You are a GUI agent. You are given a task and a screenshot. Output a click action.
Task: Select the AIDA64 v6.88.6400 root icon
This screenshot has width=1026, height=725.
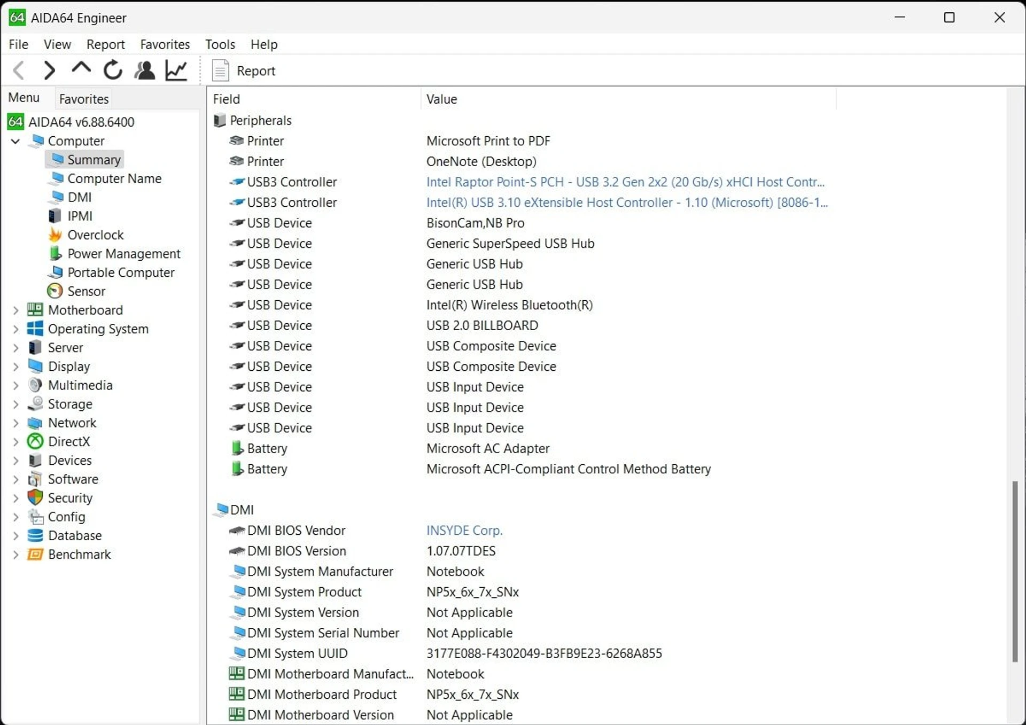[15, 122]
